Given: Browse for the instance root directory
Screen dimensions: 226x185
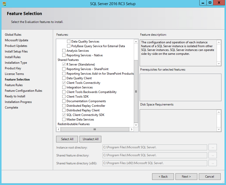Looking at the screenshot, I should [213, 147].
